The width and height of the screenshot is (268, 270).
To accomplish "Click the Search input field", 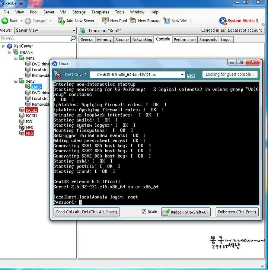I will (35, 38).
